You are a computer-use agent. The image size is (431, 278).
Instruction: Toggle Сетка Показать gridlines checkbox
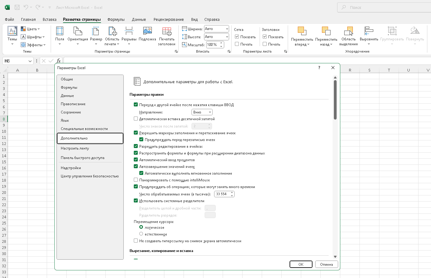pyautogui.click(x=237, y=37)
